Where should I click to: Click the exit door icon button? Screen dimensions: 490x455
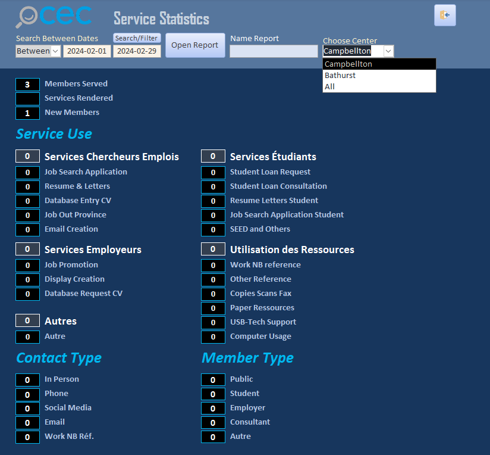pyautogui.click(x=445, y=15)
